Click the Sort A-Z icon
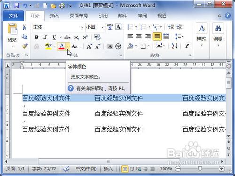Image resolution: width=235 pixels, height=176 pixels. tap(174, 46)
